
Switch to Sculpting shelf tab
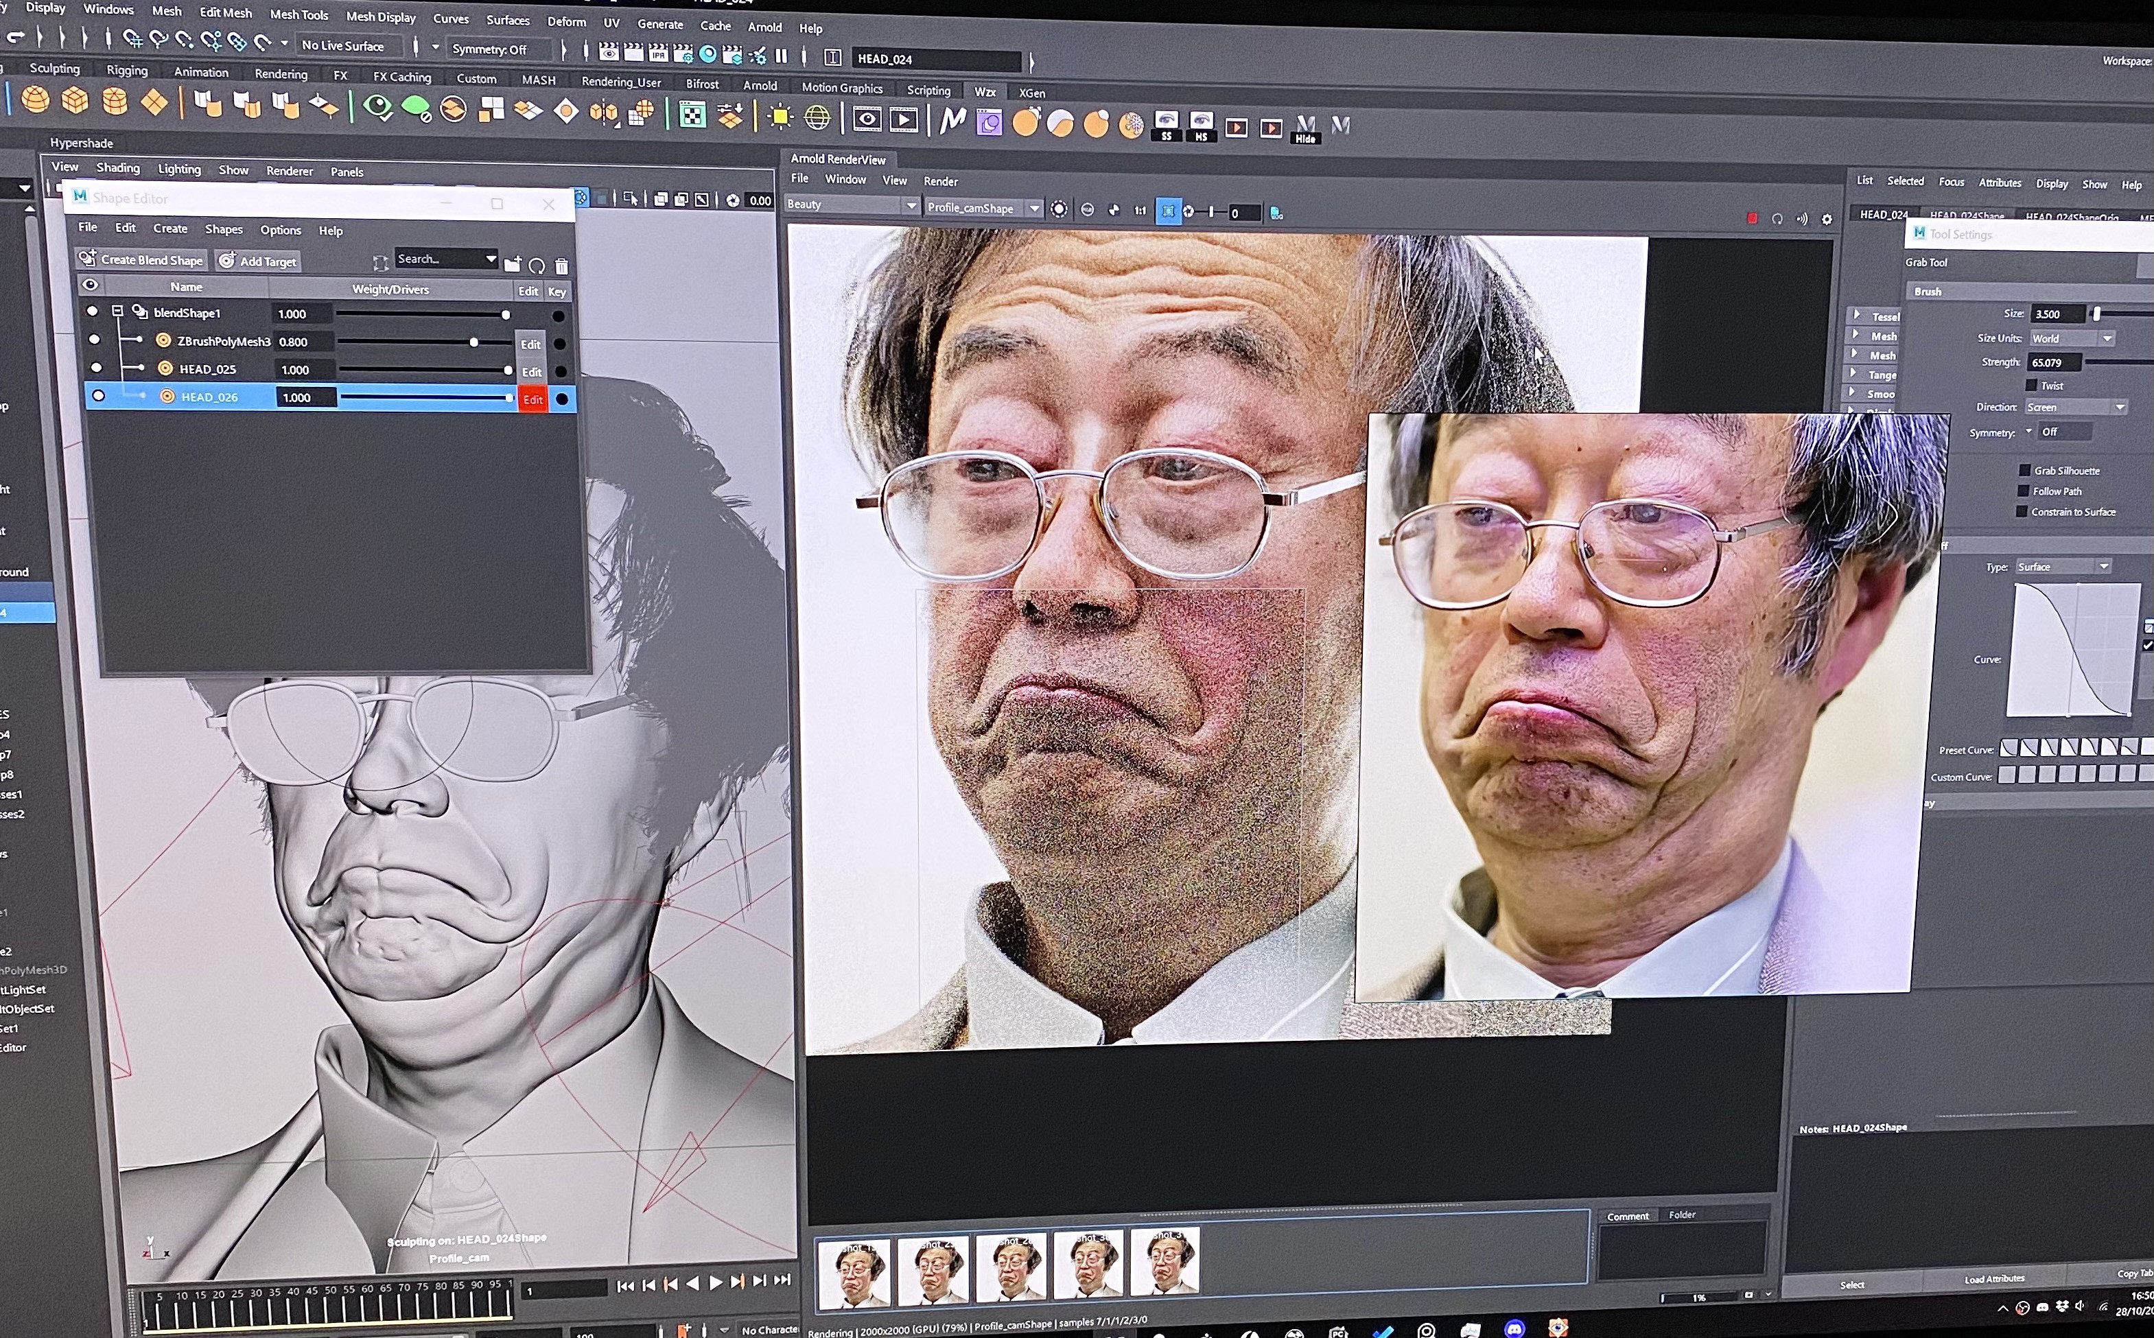pyautogui.click(x=54, y=68)
